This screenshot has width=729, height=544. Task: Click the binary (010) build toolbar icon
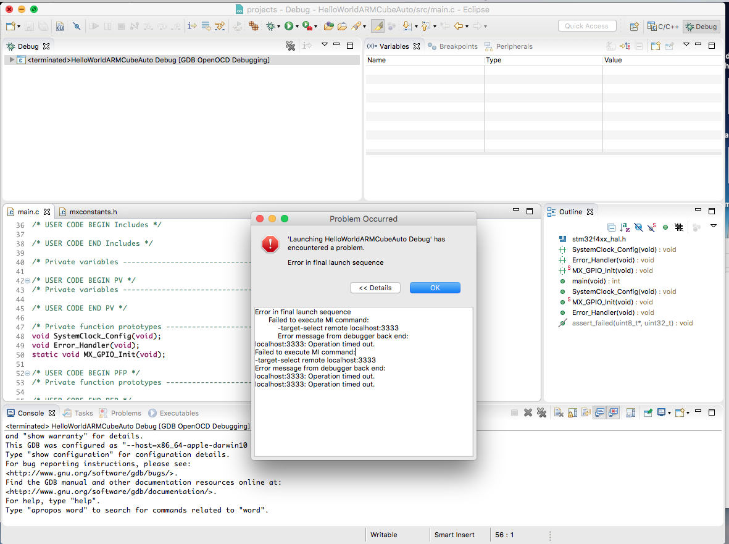(x=60, y=26)
